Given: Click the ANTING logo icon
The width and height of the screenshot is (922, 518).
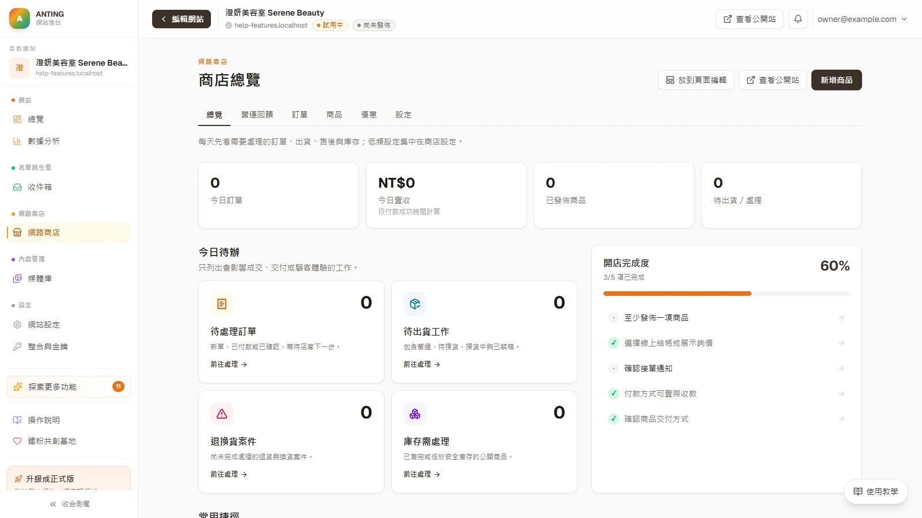Looking at the screenshot, I should (20, 18).
